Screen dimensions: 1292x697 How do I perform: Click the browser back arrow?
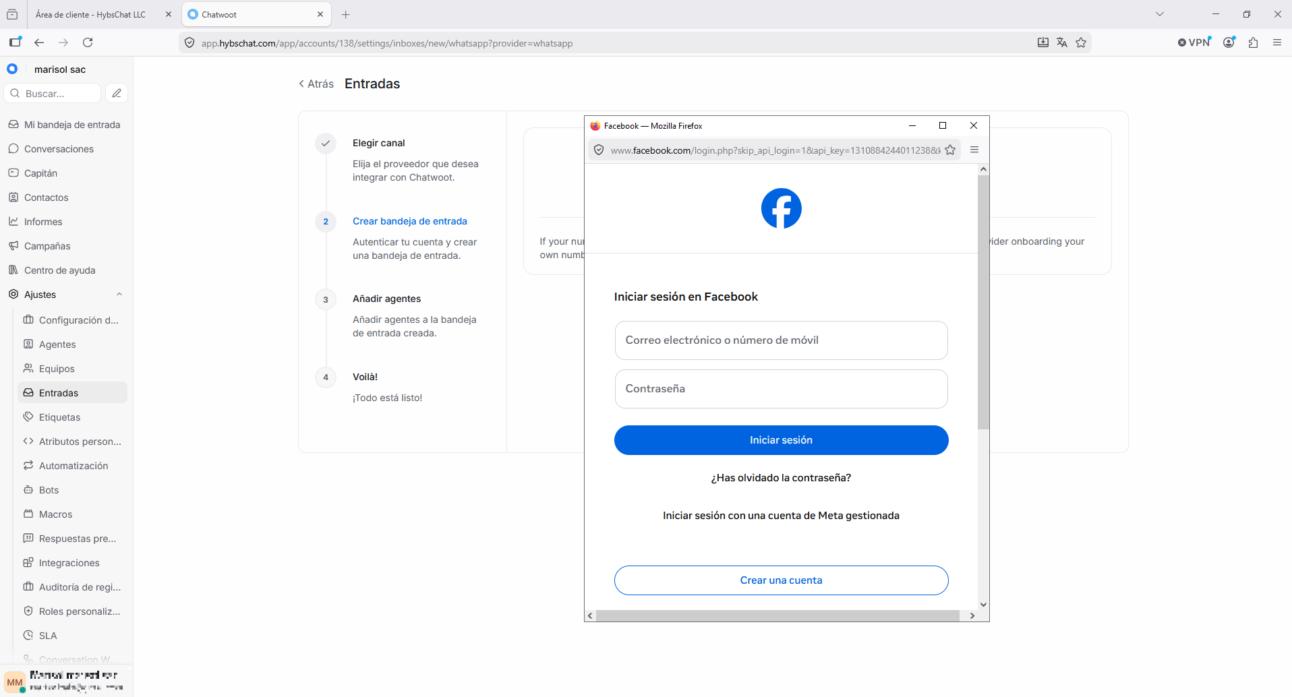(x=39, y=42)
